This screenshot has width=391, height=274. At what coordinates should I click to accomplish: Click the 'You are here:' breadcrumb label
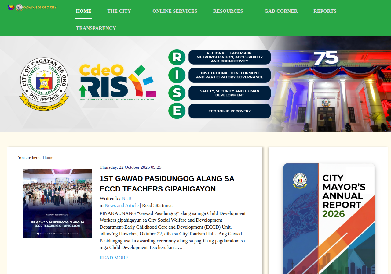[29, 157]
